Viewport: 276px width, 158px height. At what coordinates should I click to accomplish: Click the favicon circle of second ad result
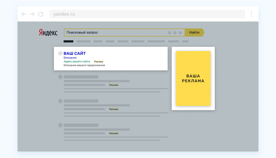pyautogui.click(x=60, y=77)
